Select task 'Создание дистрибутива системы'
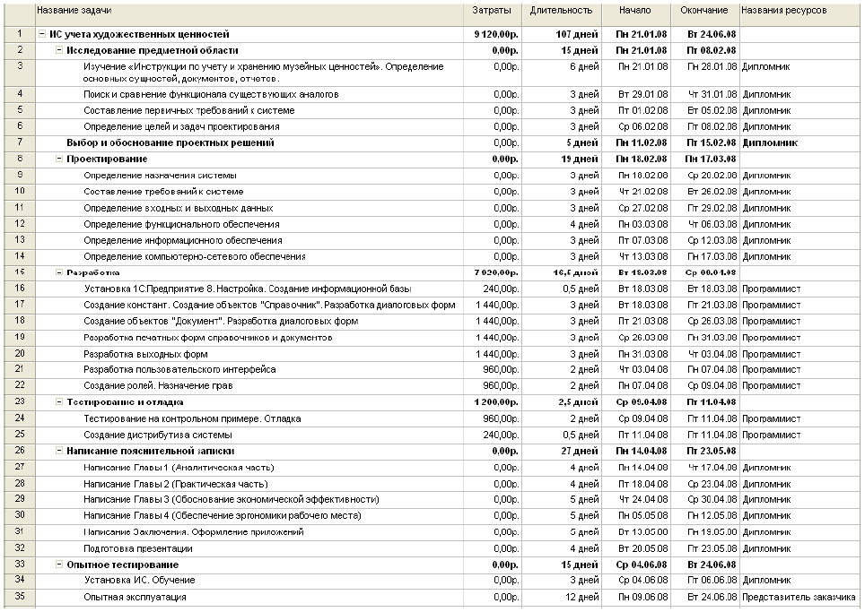The image size is (865, 612). [x=158, y=435]
